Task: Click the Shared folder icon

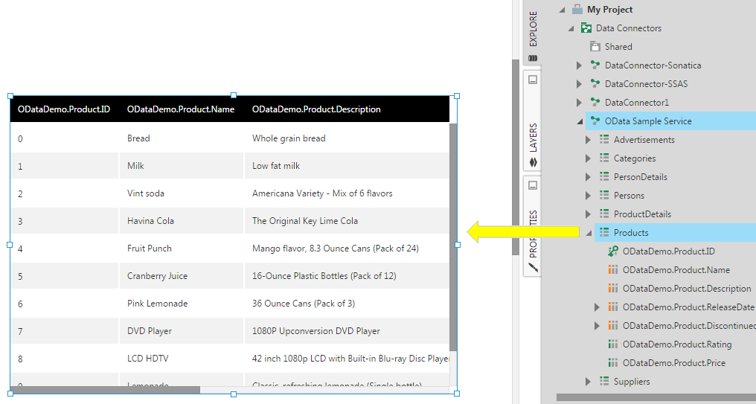Action: point(595,47)
